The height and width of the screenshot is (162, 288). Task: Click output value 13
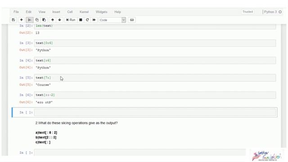[x=37, y=33]
